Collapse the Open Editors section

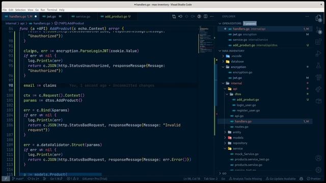click(220, 23)
